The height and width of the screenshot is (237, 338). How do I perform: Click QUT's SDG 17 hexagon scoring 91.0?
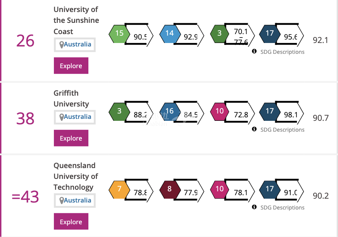pyautogui.click(x=270, y=189)
